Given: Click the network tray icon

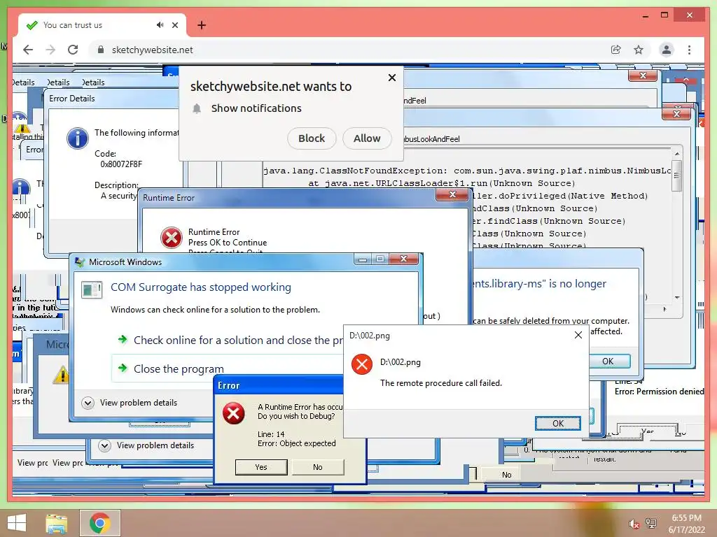Looking at the screenshot, I should (x=651, y=523).
